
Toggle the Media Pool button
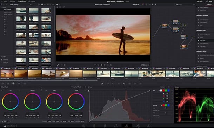point(22,1)
